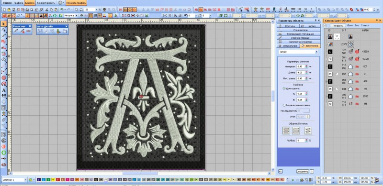The width and height of the screenshot is (383, 186).
Task: Select the 'Разделительная линия' radio option
Action: pos(284,105)
